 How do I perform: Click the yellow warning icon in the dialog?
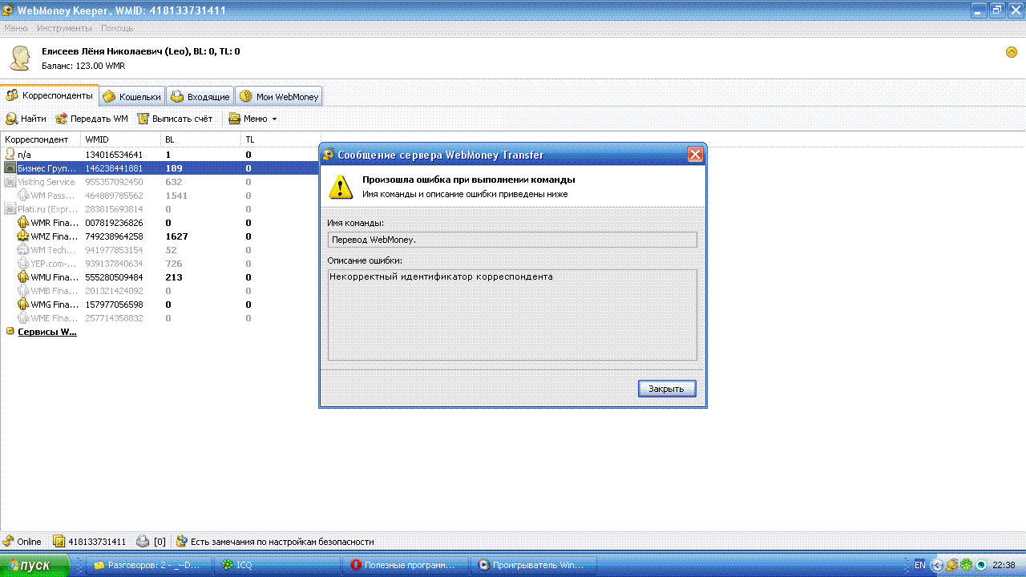pos(341,187)
